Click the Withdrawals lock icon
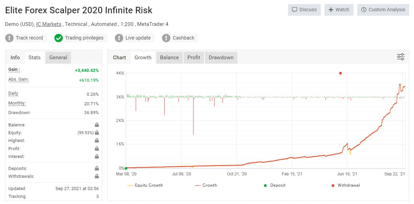Viewport: 414px width, 204px height. 97,176
